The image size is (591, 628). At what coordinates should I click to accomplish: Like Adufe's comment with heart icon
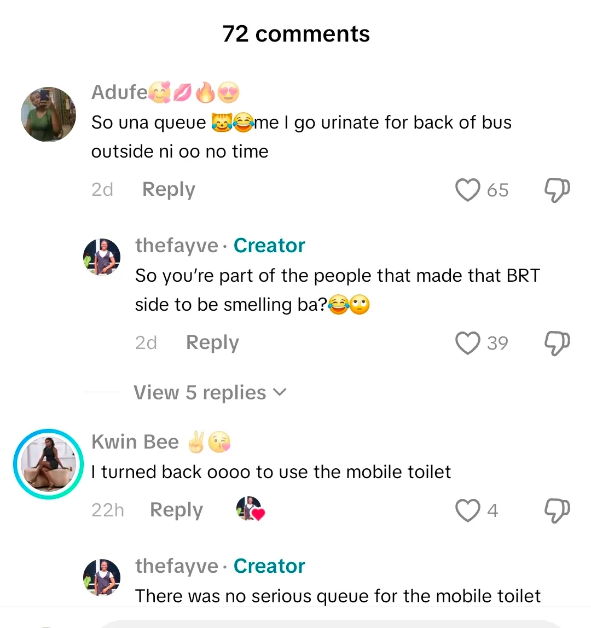coord(468,190)
